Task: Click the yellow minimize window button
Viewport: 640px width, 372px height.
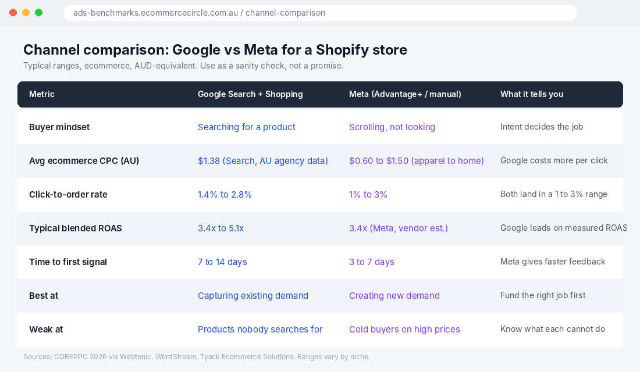Action: tap(26, 13)
